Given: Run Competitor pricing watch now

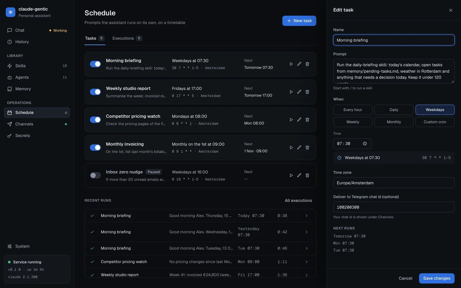Looking at the screenshot, I should pos(291,120).
